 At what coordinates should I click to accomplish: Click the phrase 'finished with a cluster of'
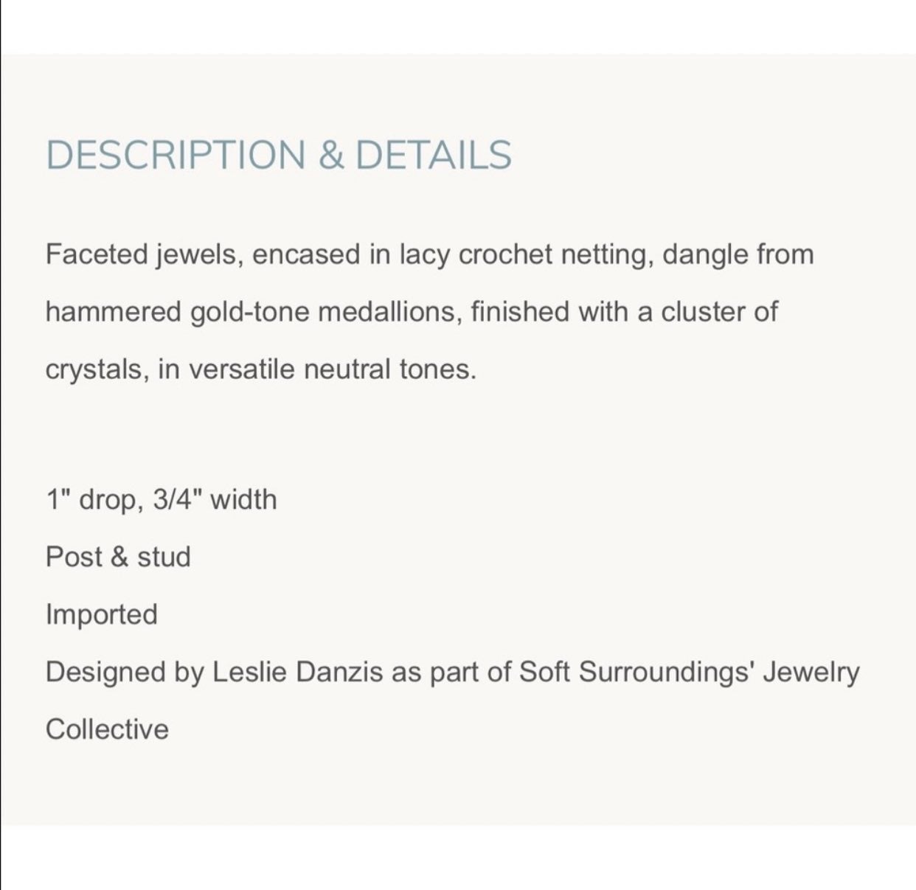(624, 312)
